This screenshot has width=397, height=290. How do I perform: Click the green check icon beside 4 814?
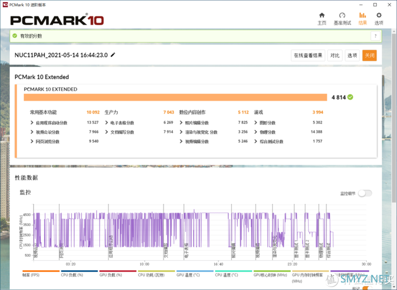(350, 97)
